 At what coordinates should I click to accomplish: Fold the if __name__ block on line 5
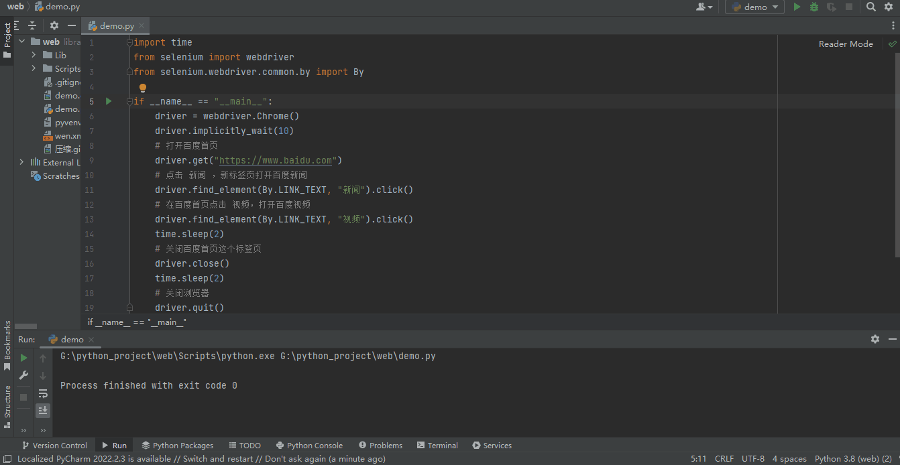click(129, 101)
